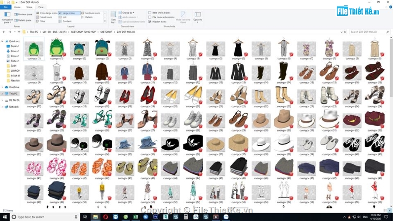Go to This PC in the breadcrumb
This screenshot has height=221, width=393.
click(34, 32)
